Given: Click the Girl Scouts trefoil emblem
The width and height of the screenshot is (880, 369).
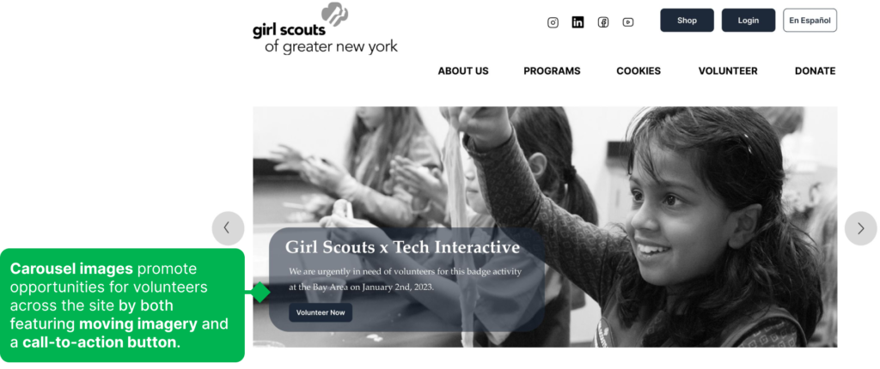Looking at the screenshot, I should point(334,14).
